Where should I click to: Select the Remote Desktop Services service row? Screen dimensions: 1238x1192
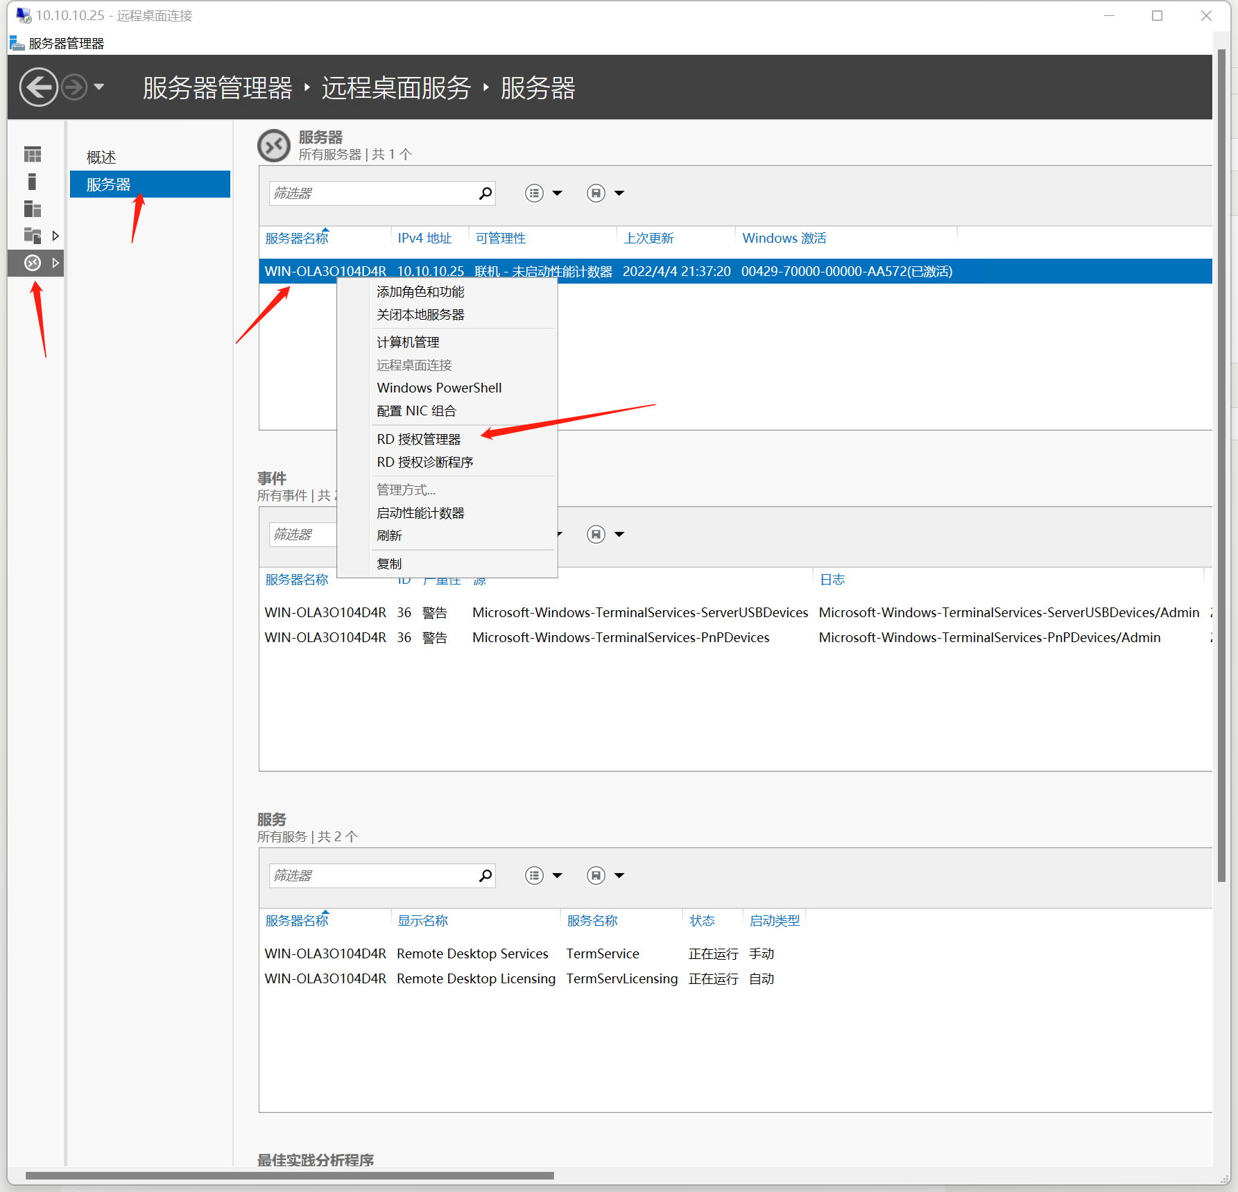point(735,953)
